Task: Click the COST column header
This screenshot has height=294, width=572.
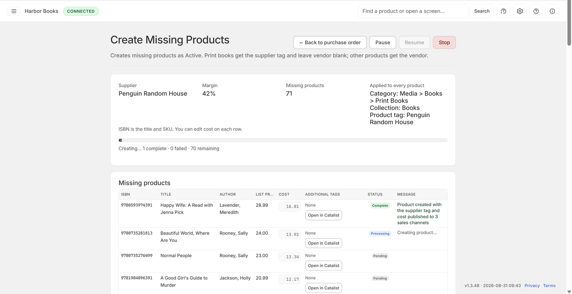Action: [284, 194]
